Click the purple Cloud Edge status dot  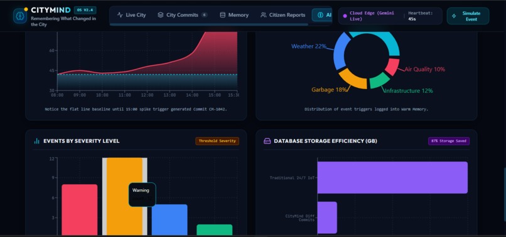pos(345,16)
